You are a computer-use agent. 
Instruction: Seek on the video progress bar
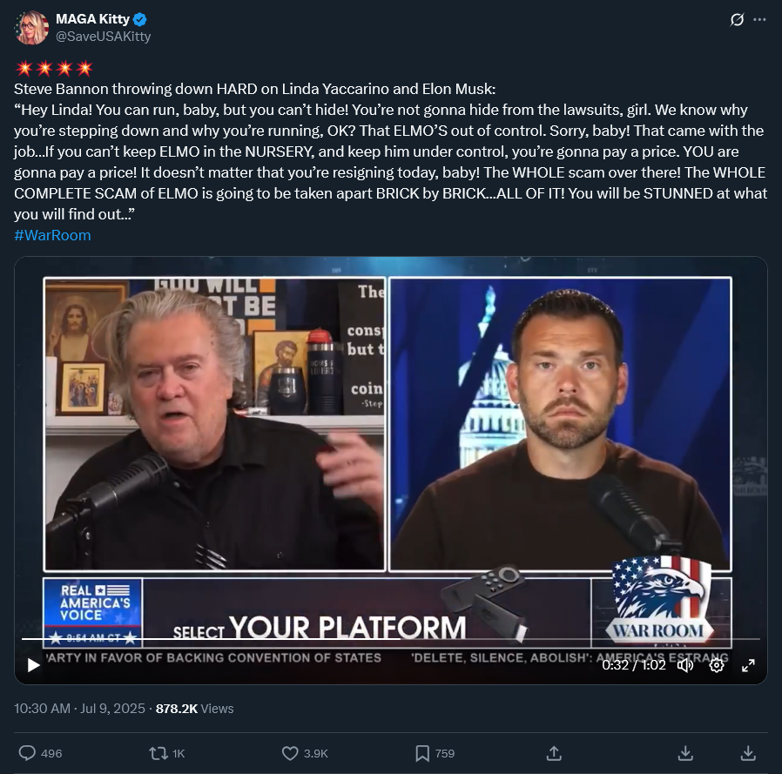click(x=390, y=638)
